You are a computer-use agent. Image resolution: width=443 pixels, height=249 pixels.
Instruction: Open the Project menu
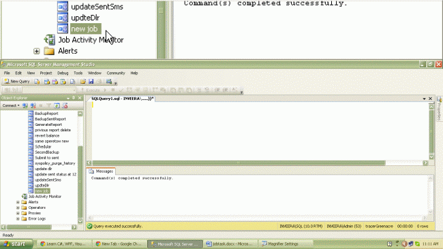(46, 73)
